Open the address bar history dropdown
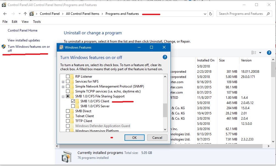 coord(205,14)
